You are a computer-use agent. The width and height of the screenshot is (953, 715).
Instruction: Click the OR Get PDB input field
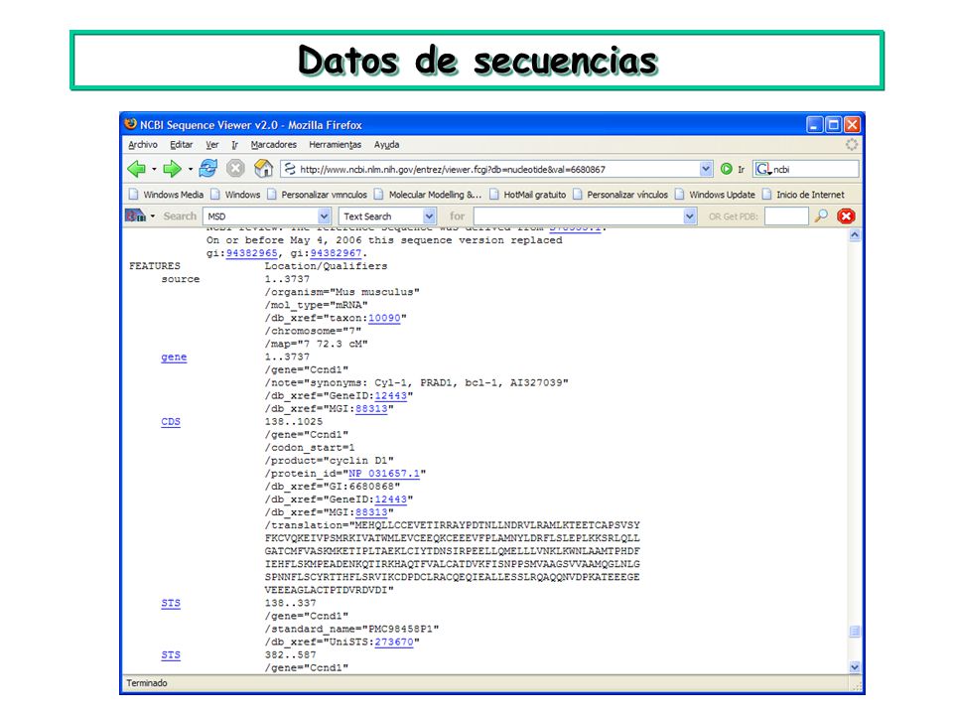tap(786, 216)
